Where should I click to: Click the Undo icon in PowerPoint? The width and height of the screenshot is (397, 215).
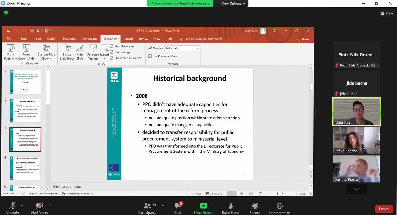pos(16,30)
